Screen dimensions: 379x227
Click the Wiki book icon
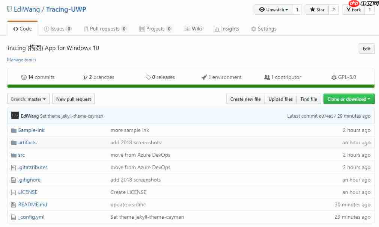(x=187, y=29)
